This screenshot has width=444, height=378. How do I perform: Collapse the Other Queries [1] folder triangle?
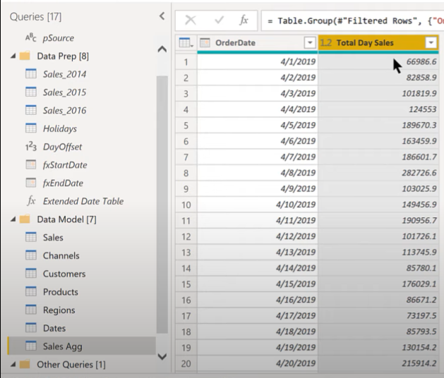pyautogui.click(x=13, y=365)
